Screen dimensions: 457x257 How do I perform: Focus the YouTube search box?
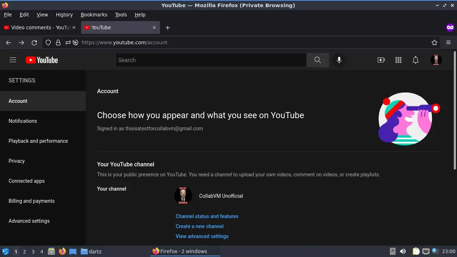click(211, 60)
